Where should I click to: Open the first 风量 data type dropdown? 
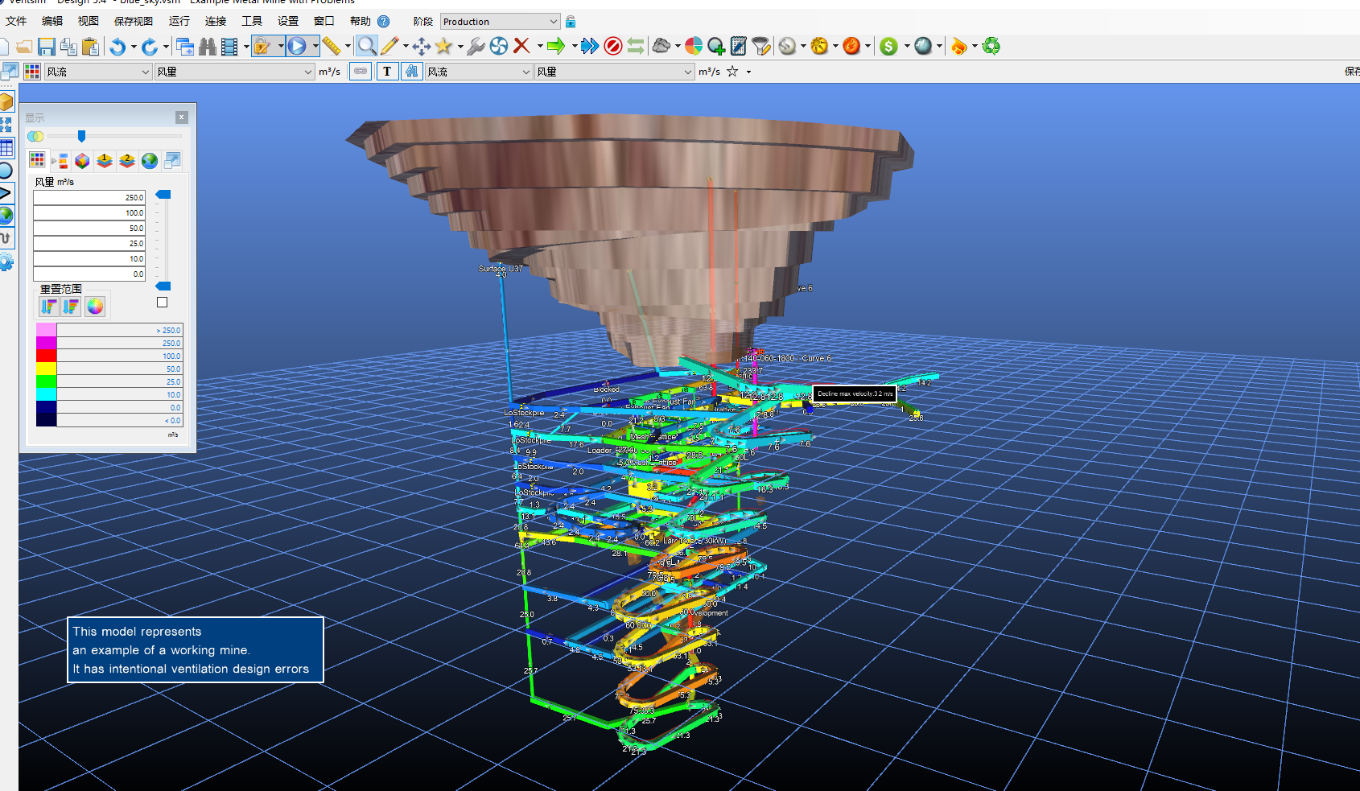click(234, 72)
